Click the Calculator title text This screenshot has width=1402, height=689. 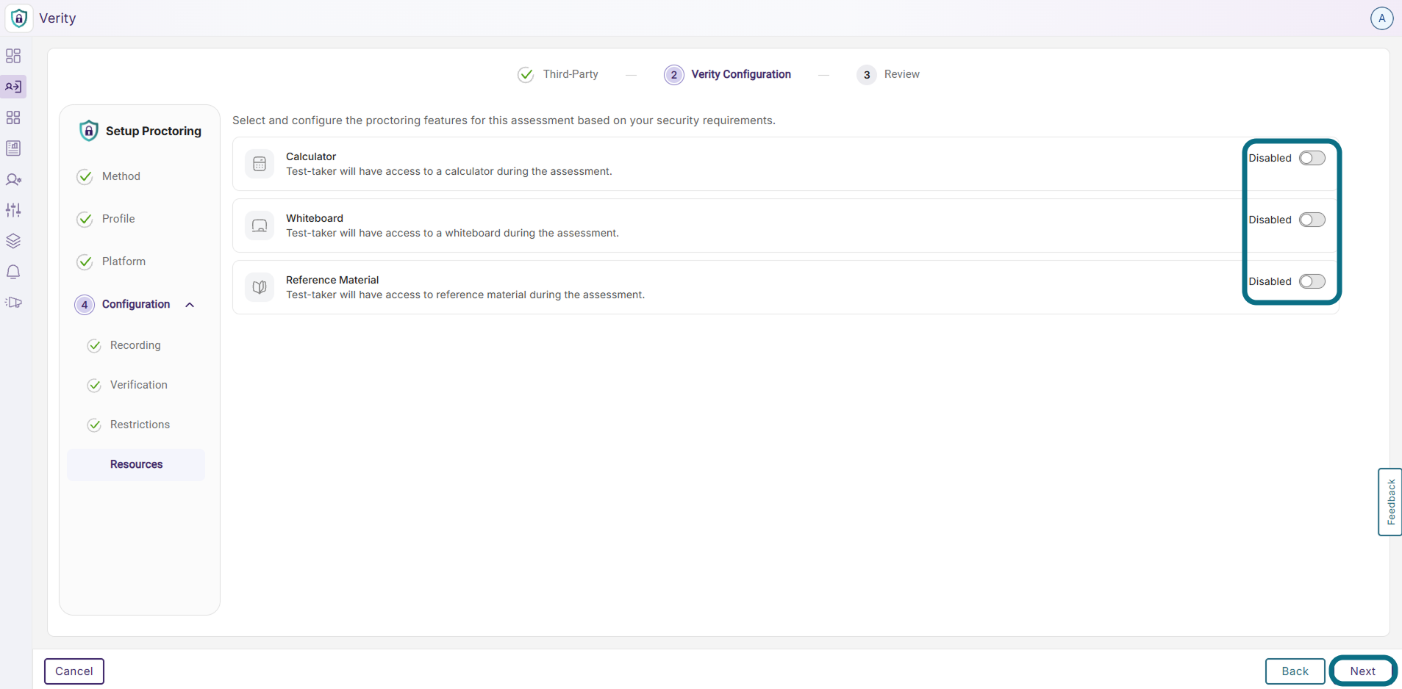tap(311, 156)
